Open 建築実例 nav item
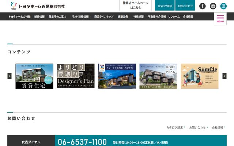This screenshot has height=146, width=234. (x=123, y=17)
